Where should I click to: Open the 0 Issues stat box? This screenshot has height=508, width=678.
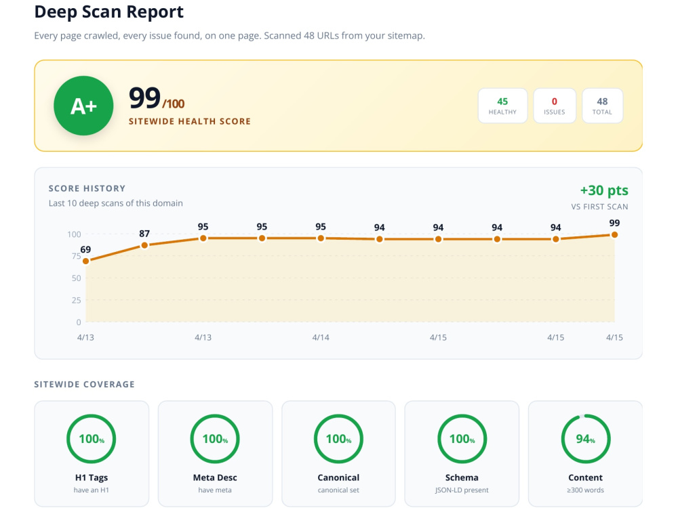tap(555, 106)
